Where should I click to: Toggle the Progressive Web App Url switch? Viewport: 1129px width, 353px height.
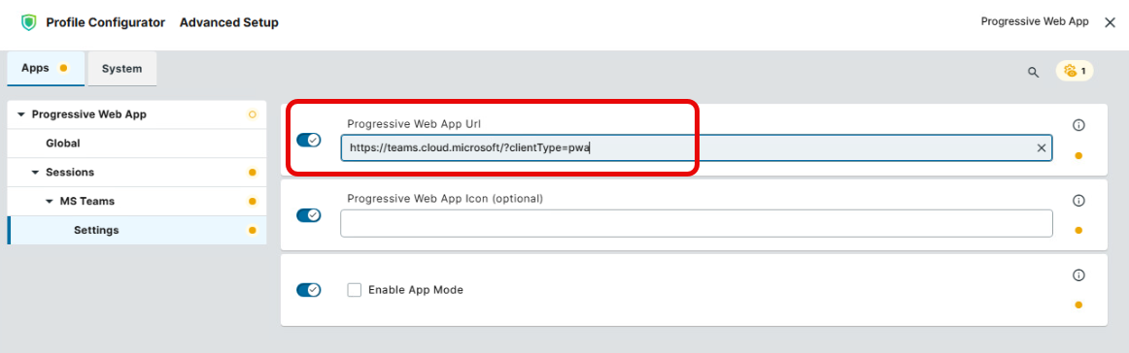pyautogui.click(x=309, y=141)
